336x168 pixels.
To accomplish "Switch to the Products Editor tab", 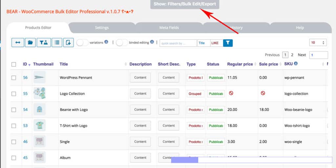I will 38,28.
